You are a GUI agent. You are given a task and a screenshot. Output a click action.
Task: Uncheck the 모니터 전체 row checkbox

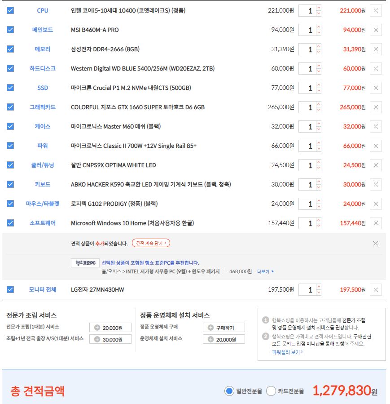(x=10, y=289)
